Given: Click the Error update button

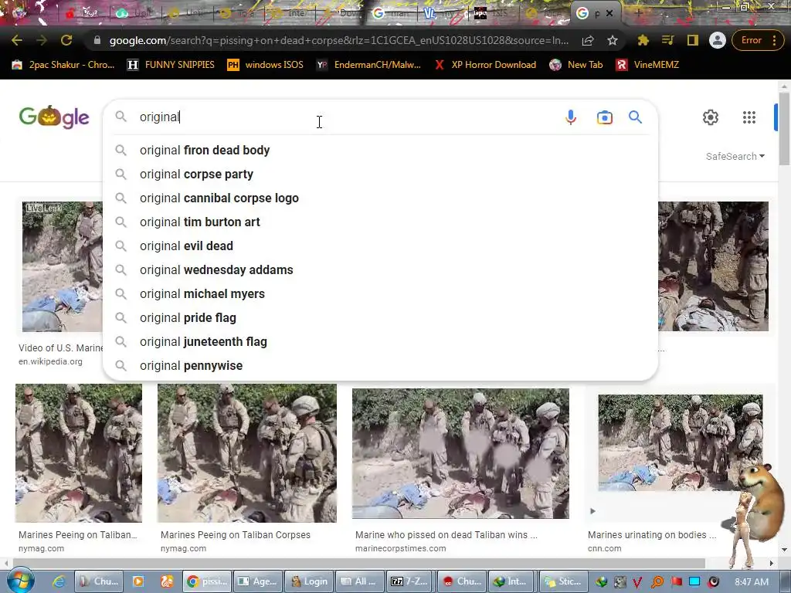Looking at the screenshot, I should click(x=751, y=40).
